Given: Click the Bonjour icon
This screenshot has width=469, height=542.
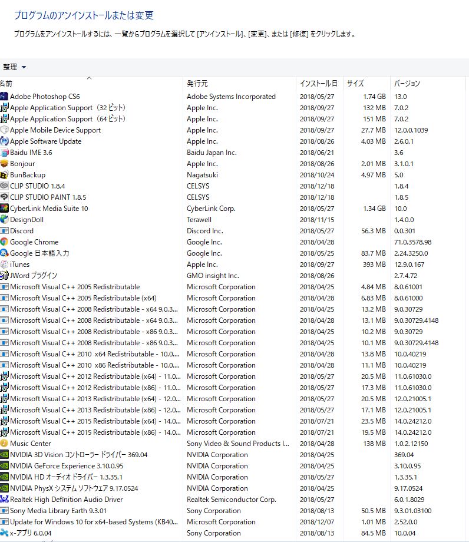Looking at the screenshot, I should pyautogui.click(x=4, y=164).
